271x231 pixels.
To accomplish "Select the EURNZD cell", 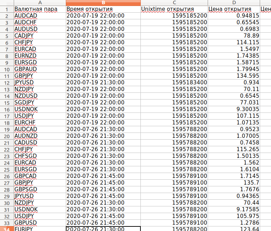I will (40, 56).
